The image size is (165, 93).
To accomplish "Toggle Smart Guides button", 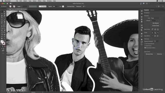I will [158, 33].
